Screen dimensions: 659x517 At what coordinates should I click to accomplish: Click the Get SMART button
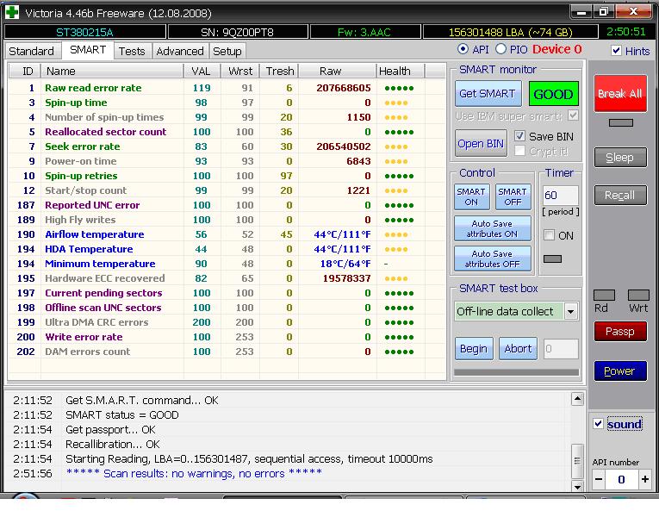(488, 93)
